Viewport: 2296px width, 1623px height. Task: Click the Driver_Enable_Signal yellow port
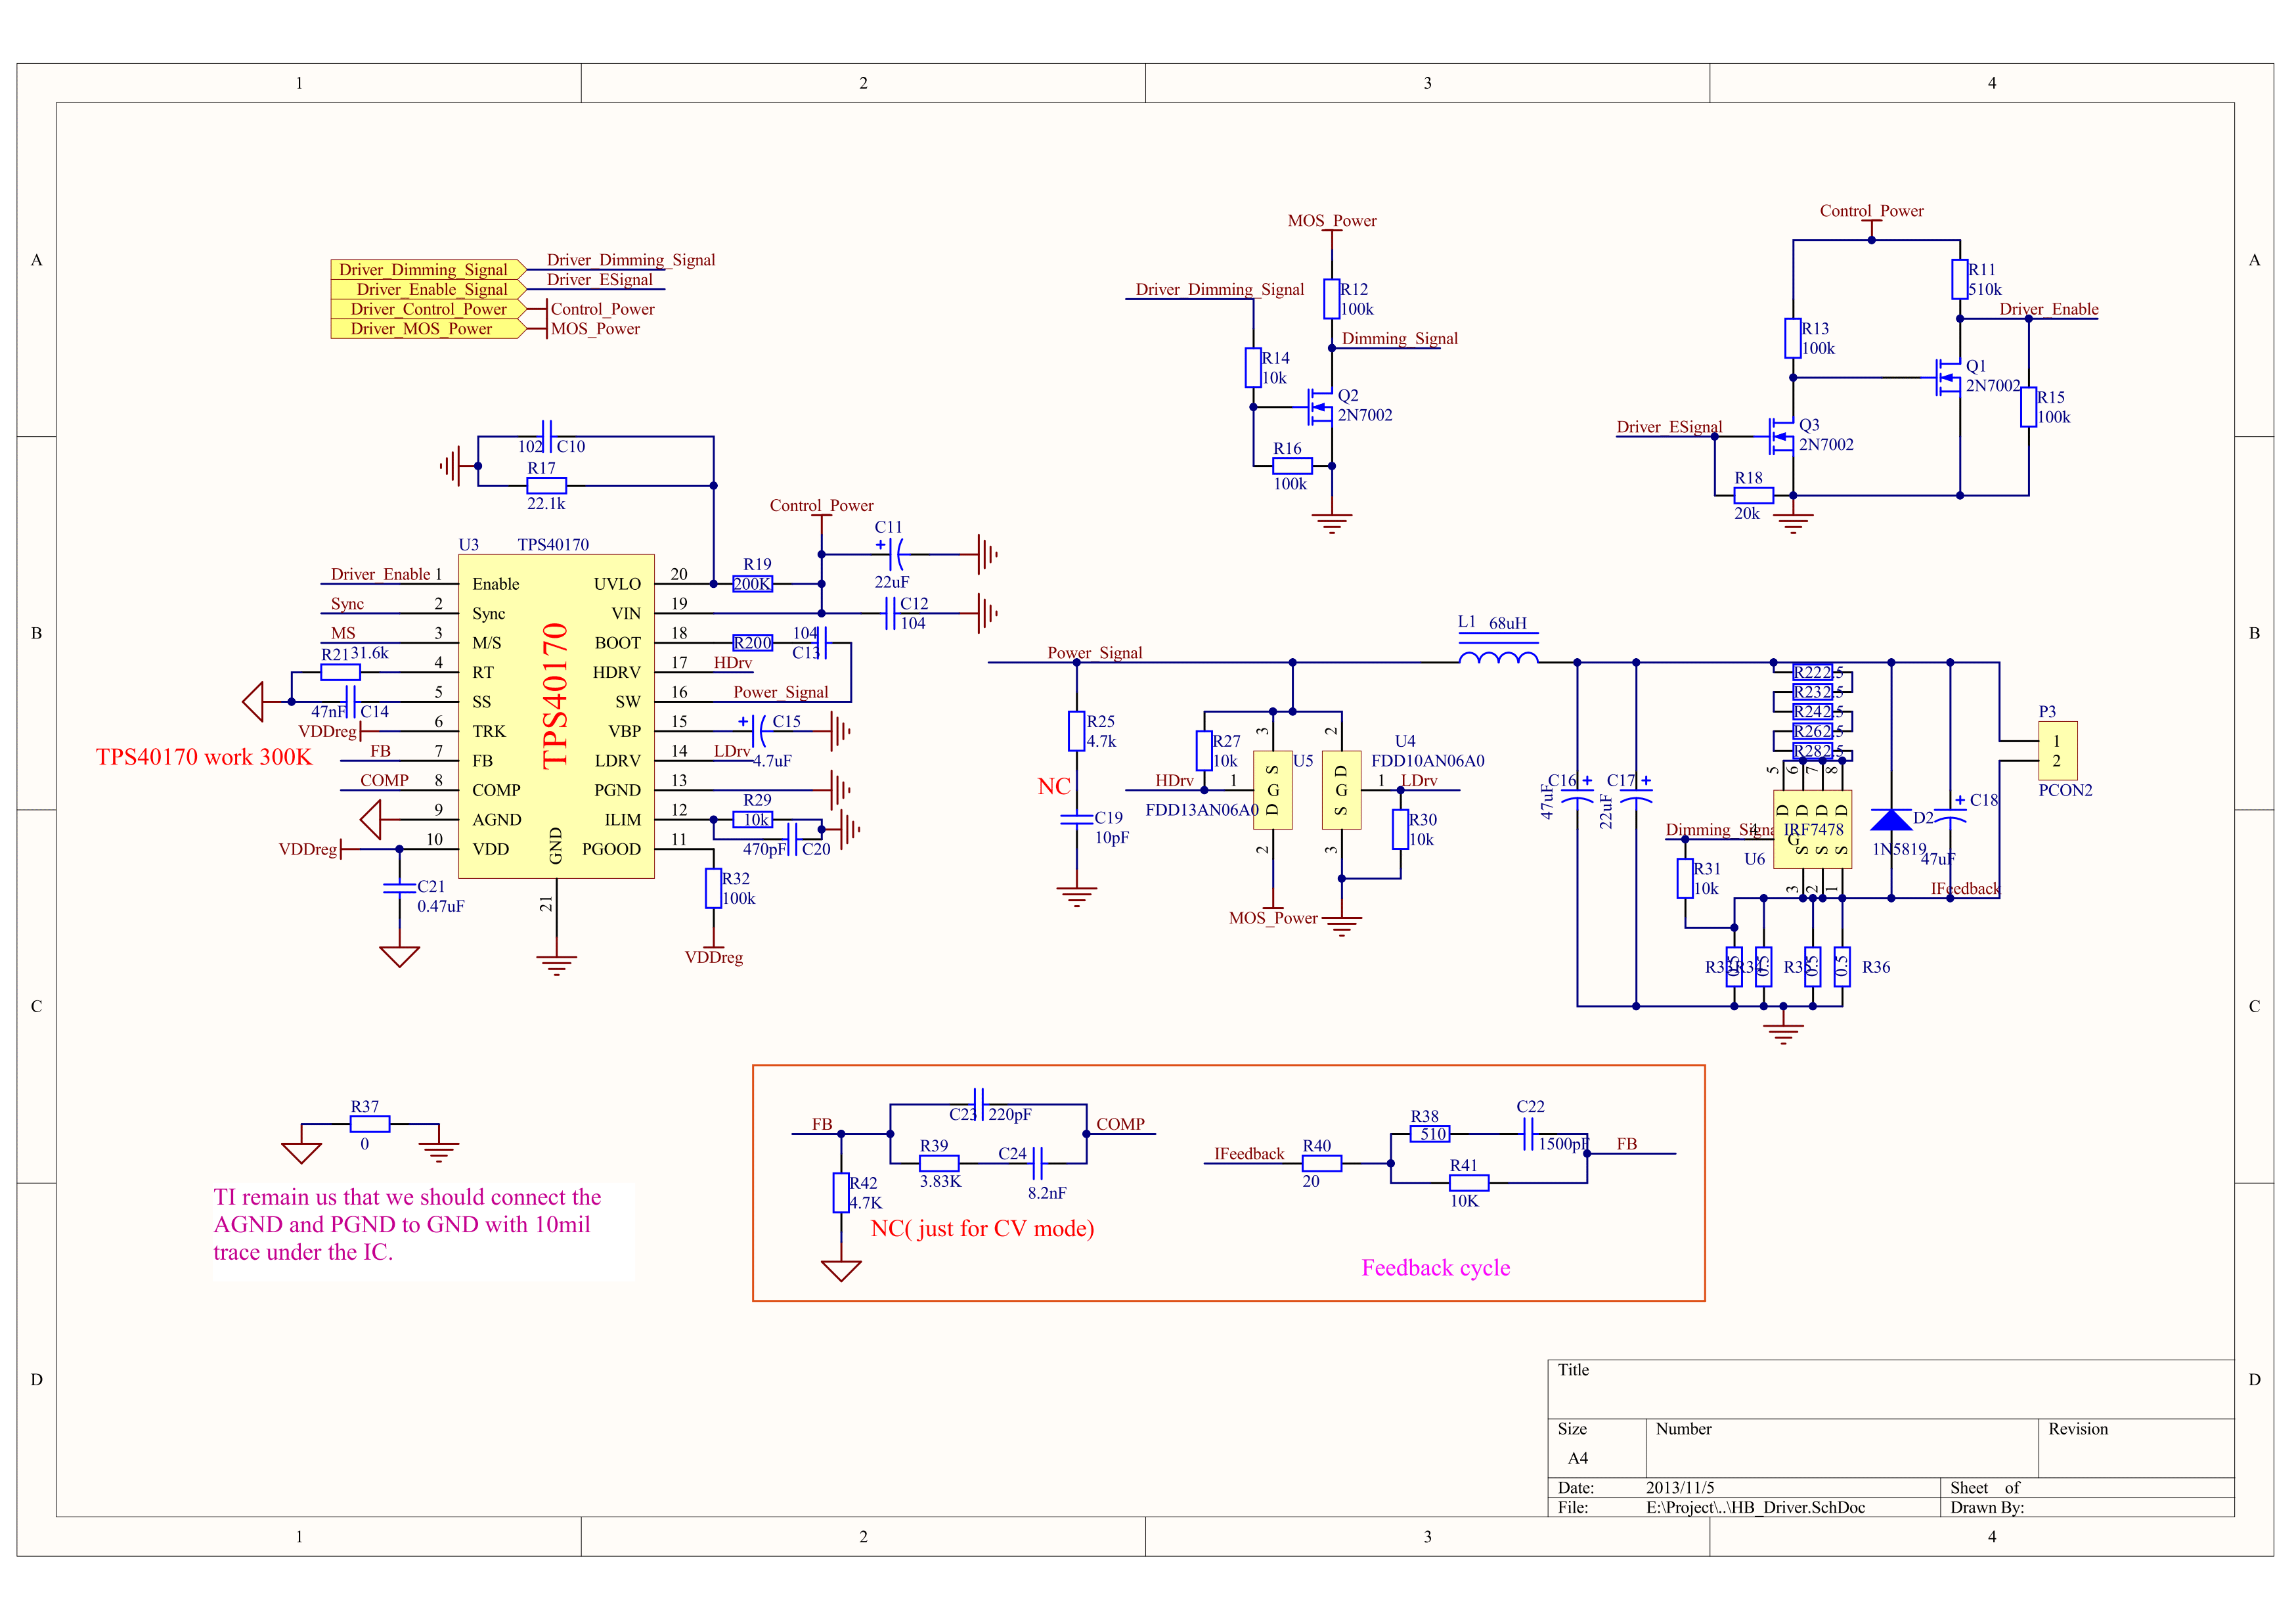426,289
